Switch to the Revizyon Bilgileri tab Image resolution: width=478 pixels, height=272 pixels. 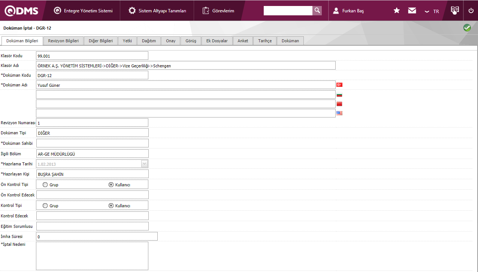(63, 41)
